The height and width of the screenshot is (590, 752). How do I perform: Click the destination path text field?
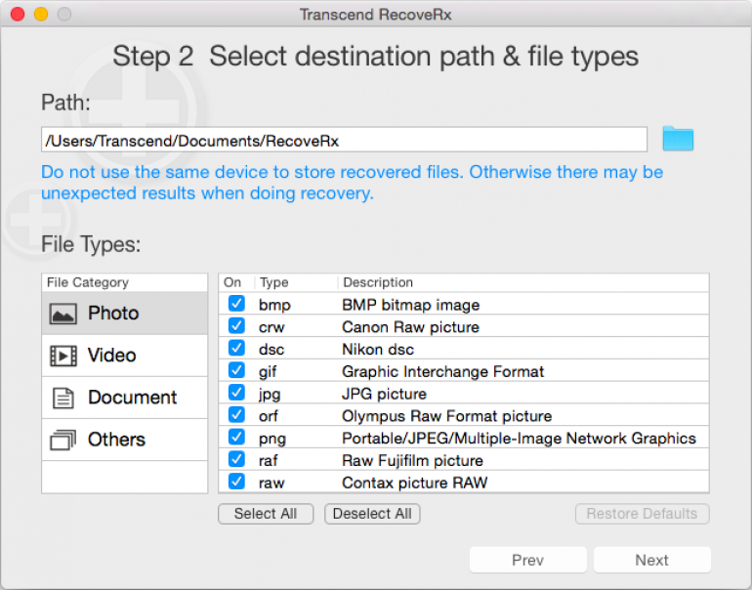[x=344, y=141]
